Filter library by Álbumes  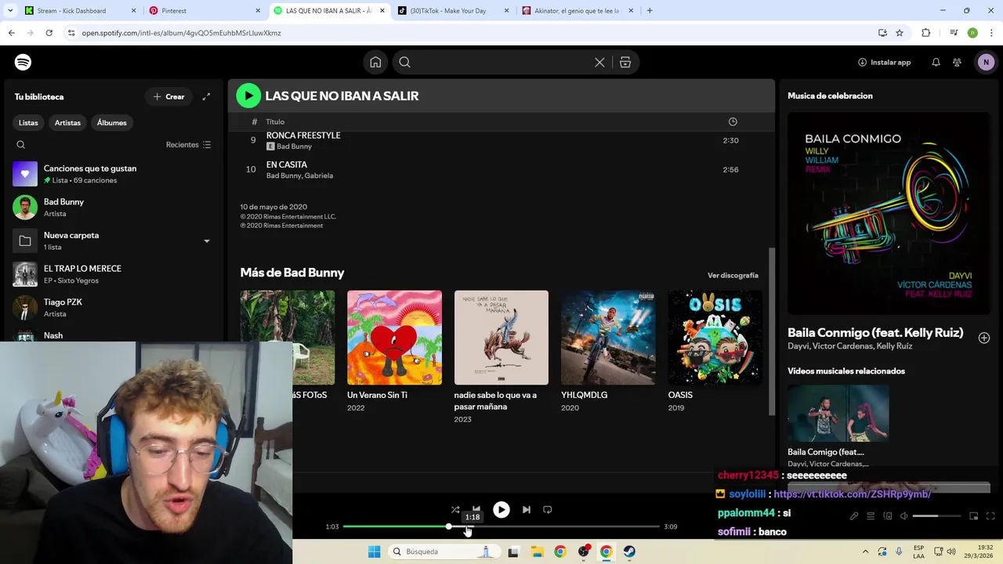112,123
